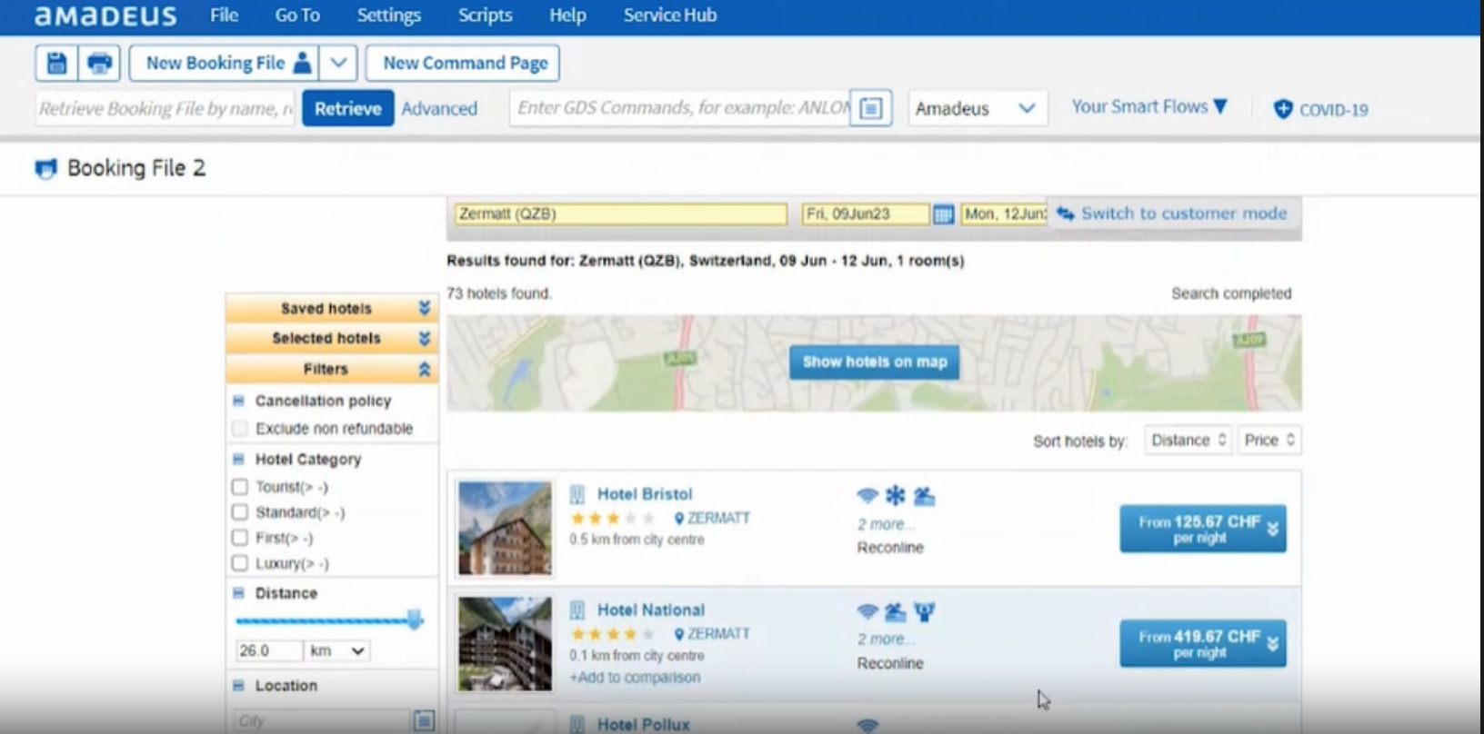Open the check-in date calendar icon
Viewport: 1484px width, 734px height.
click(x=943, y=214)
